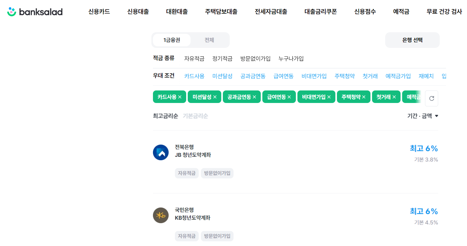Open the banksalad logo home link
This screenshot has height=246, width=467.
click(x=35, y=12)
